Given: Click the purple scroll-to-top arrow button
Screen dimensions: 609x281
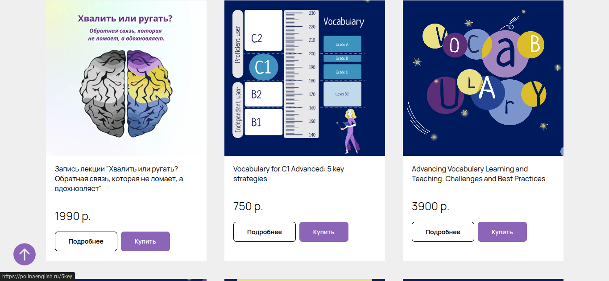Looking at the screenshot, I should pos(25,254).
